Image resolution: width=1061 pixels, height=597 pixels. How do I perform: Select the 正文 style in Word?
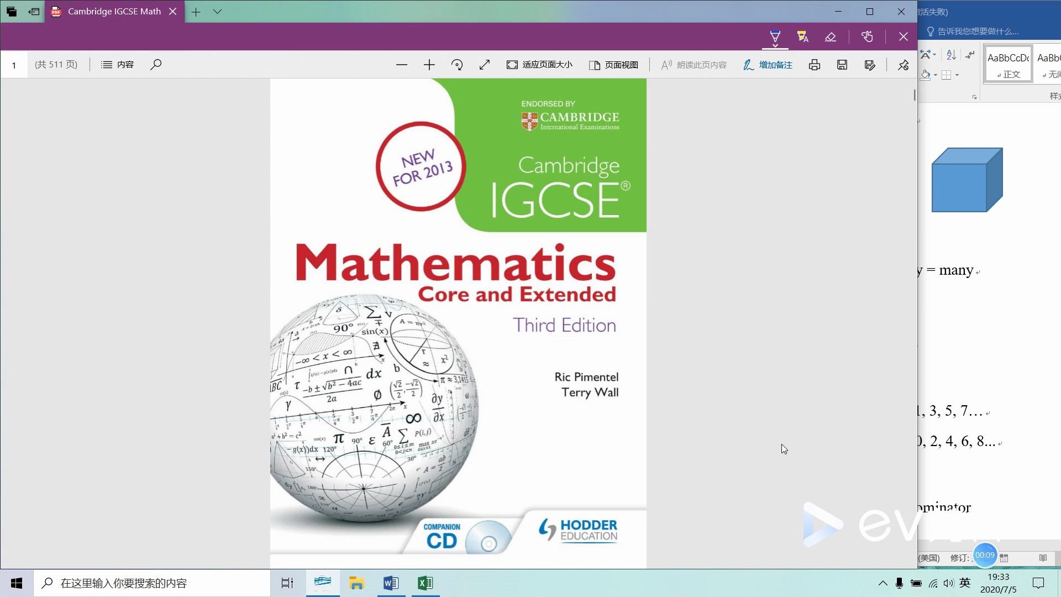pyautogui.click(x=1009, y=64)
